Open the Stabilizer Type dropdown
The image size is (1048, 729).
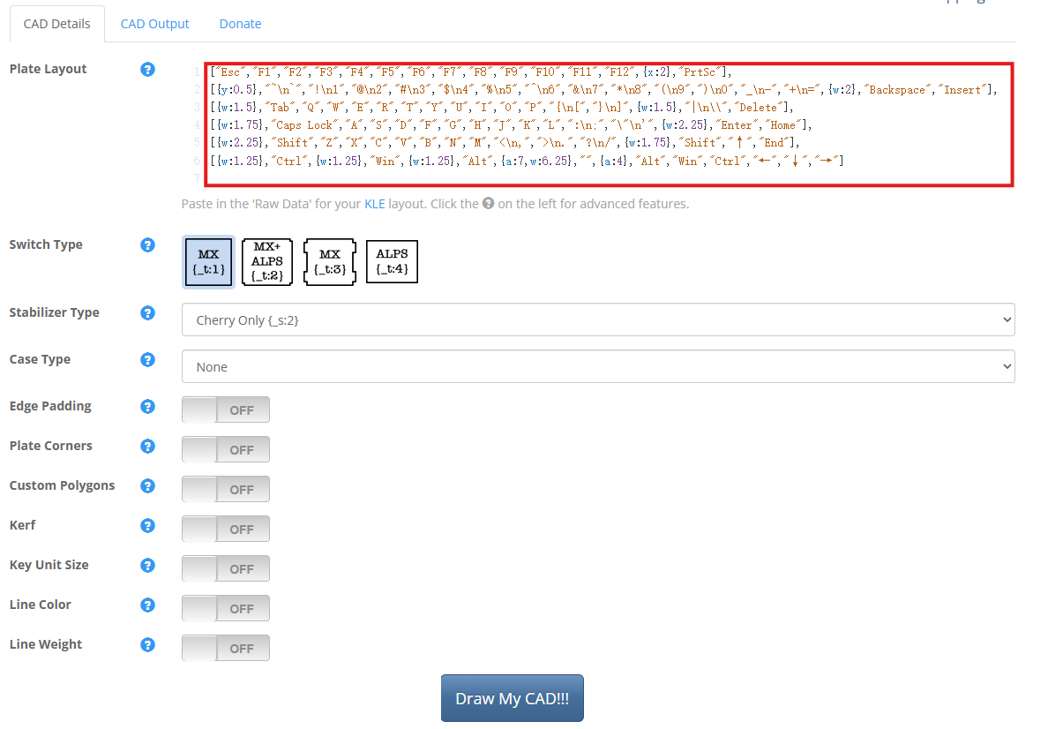point(597,320)
